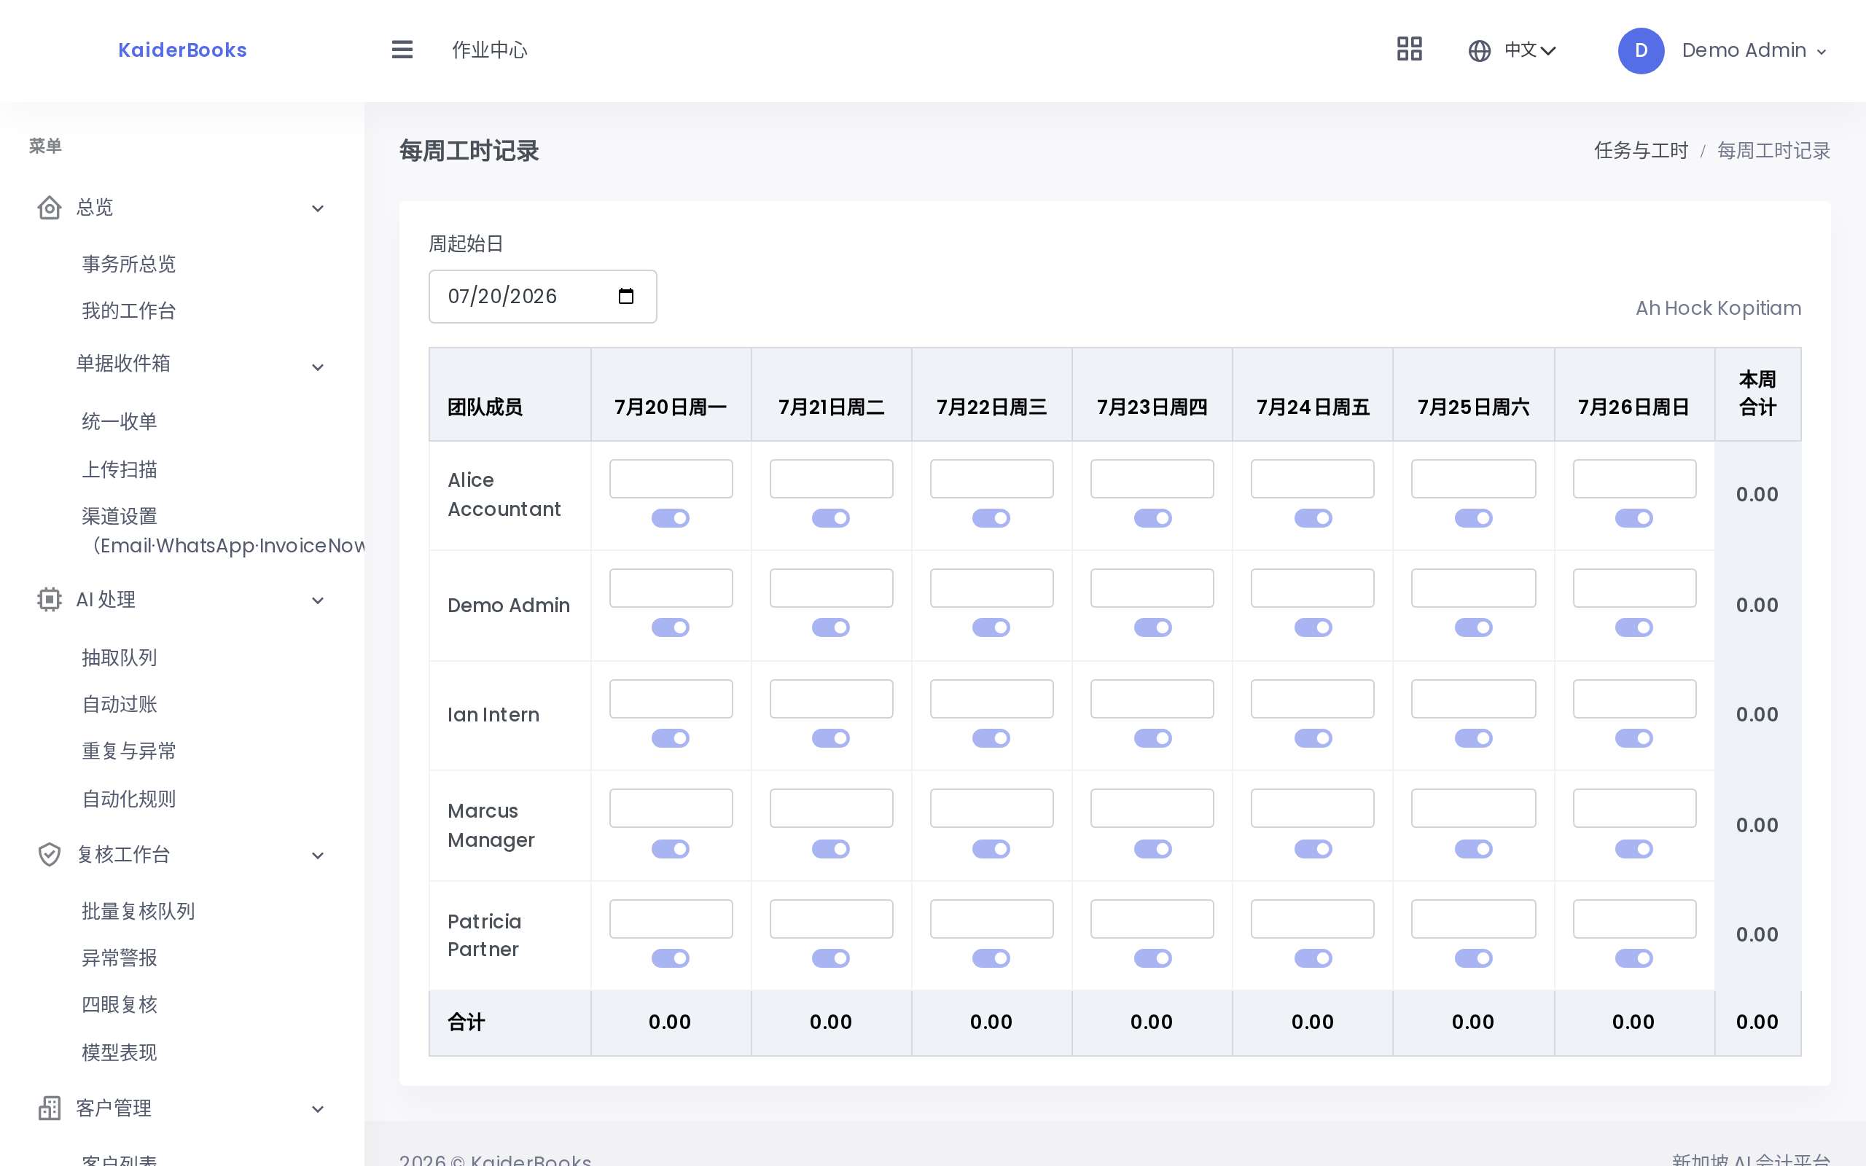
Task: Toggle Demo Admin's switch for 7月26日周日
Action: click(x=1633, y=627)
